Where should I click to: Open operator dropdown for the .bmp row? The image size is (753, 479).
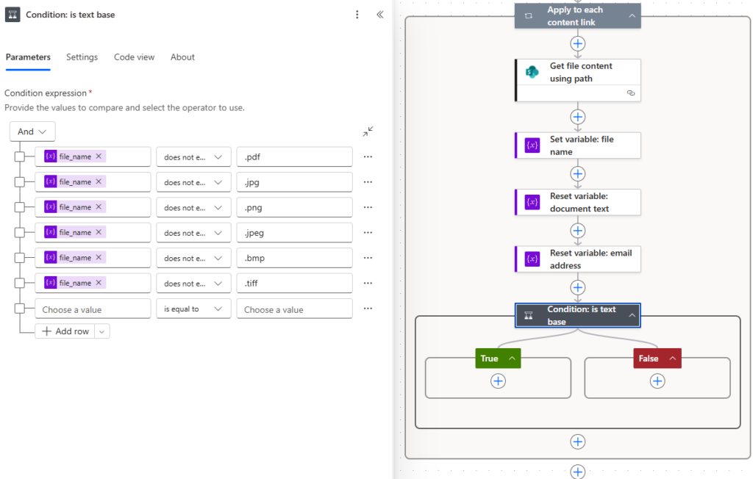point(193,258)
